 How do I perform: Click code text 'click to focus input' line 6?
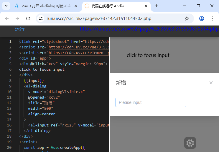click(x=42, y=69)
